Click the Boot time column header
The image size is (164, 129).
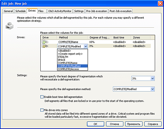click(x=121, y=38)
